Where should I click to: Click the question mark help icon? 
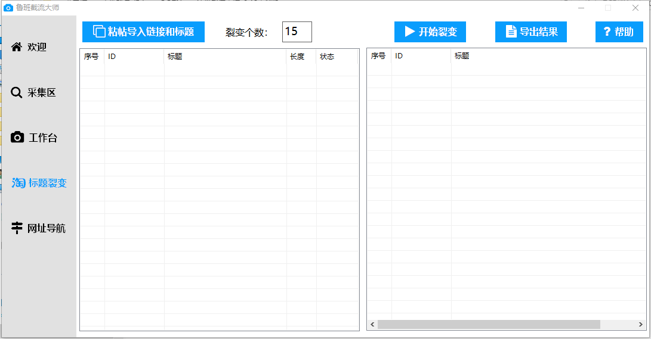pyautogui.click(x=607, y=32)
